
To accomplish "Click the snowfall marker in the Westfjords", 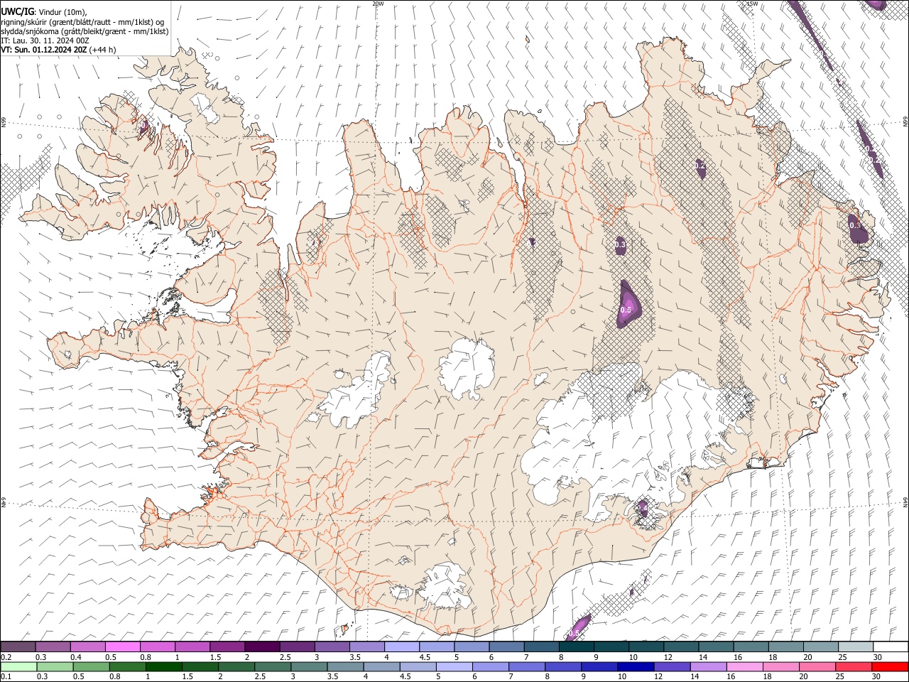I will [x=143, y=126].
